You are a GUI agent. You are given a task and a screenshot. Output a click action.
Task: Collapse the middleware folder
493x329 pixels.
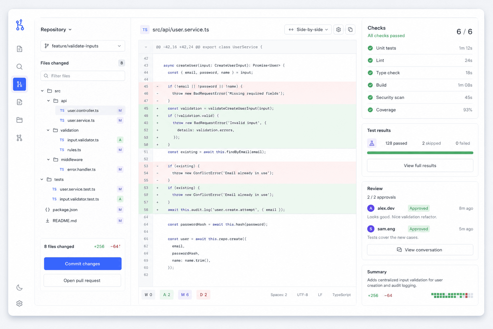(48, 160)
